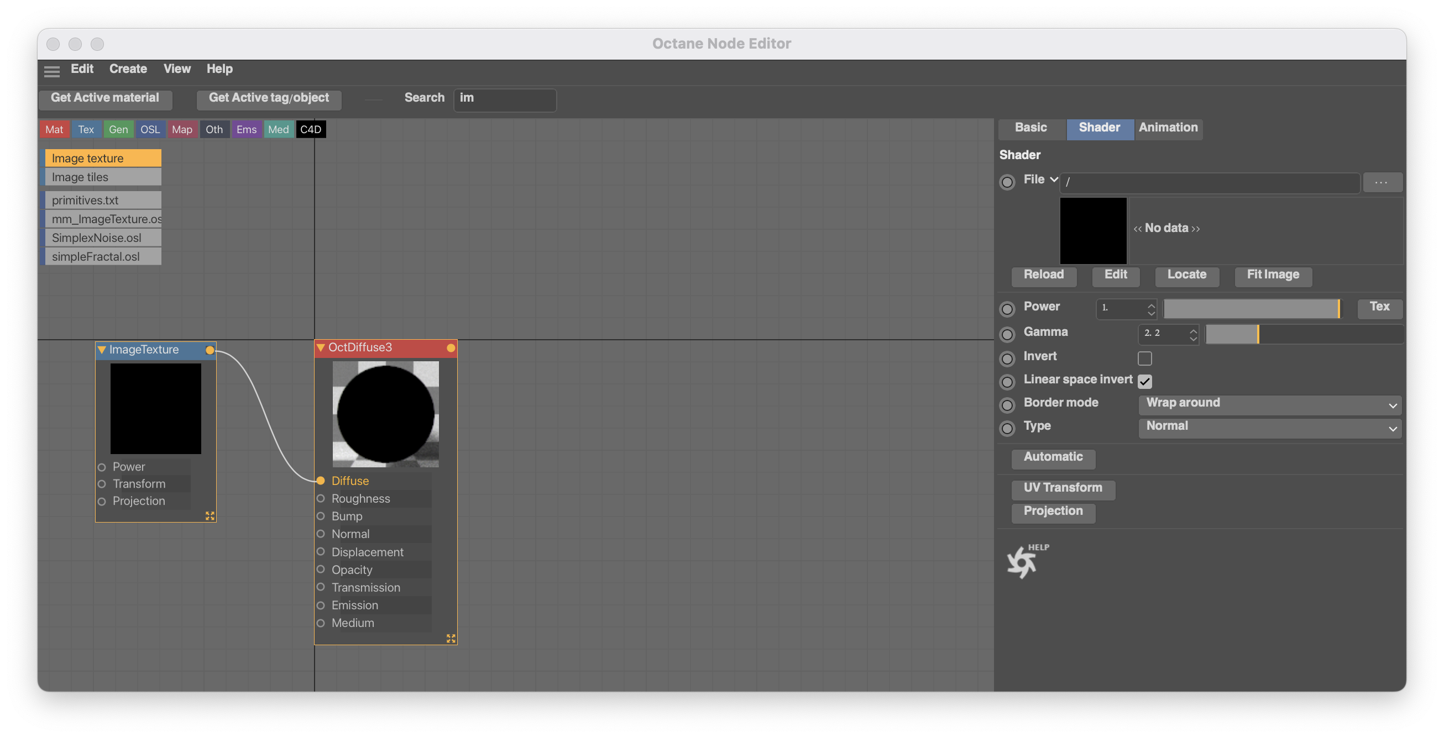Enable Linear space invert checkbox
Image resolution: width=1444 pixels, height=738 pixels.
(x=1144, y=380)
